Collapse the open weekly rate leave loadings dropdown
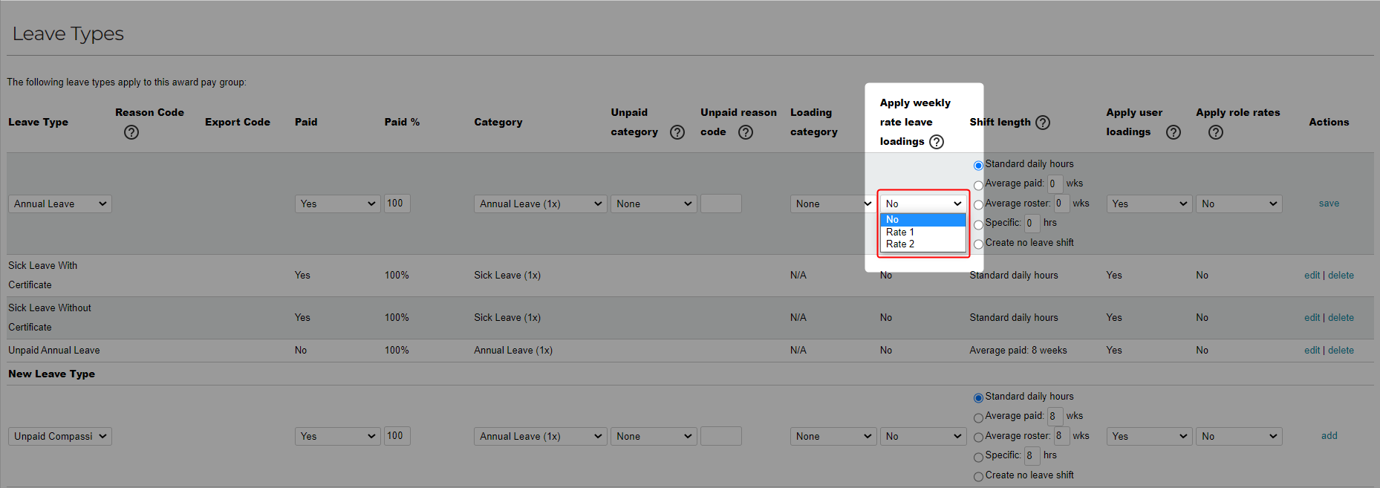 [x=923, y=204]
